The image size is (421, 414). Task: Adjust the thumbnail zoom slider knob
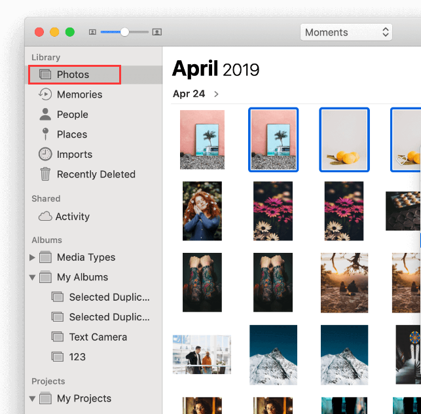(x=124, y=32)
